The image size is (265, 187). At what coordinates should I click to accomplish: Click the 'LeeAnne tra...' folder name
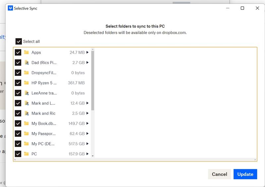coord(44,93)
